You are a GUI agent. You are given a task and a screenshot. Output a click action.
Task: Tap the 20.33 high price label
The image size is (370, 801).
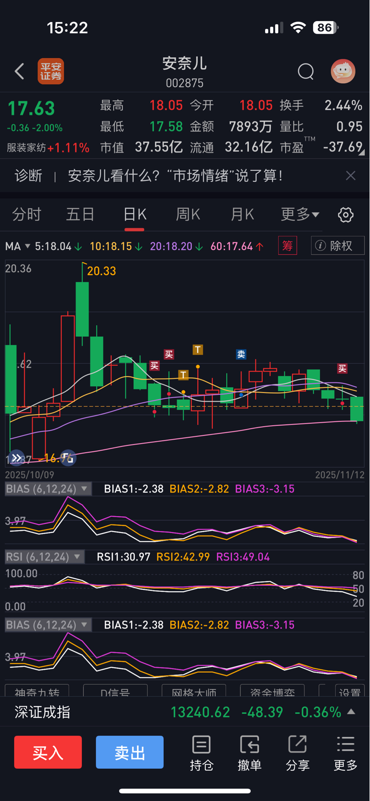102,271
